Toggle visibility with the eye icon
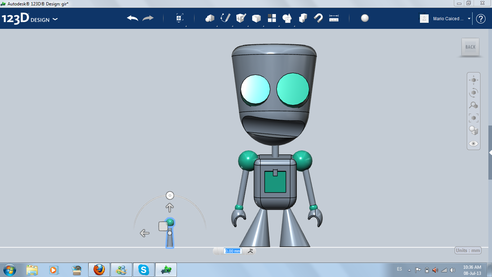The image size is (492, 277). coord(474,144)
